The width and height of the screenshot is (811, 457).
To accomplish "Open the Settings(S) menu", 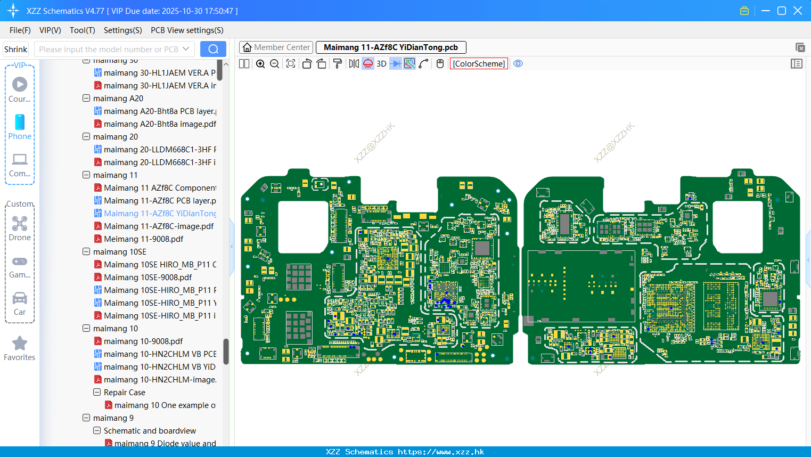I will pos(123,30).
